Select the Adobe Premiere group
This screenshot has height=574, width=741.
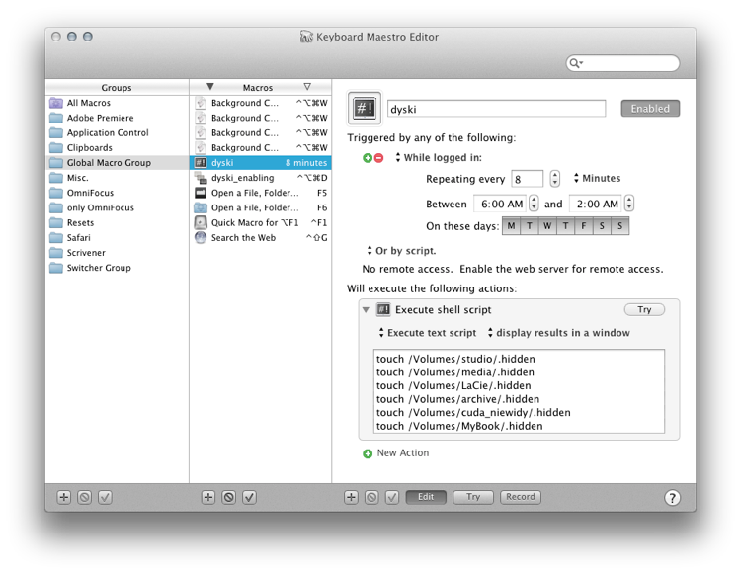point(119,118)
